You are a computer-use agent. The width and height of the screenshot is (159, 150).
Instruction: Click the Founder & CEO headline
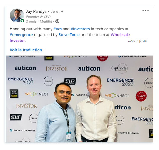(38, 17)
